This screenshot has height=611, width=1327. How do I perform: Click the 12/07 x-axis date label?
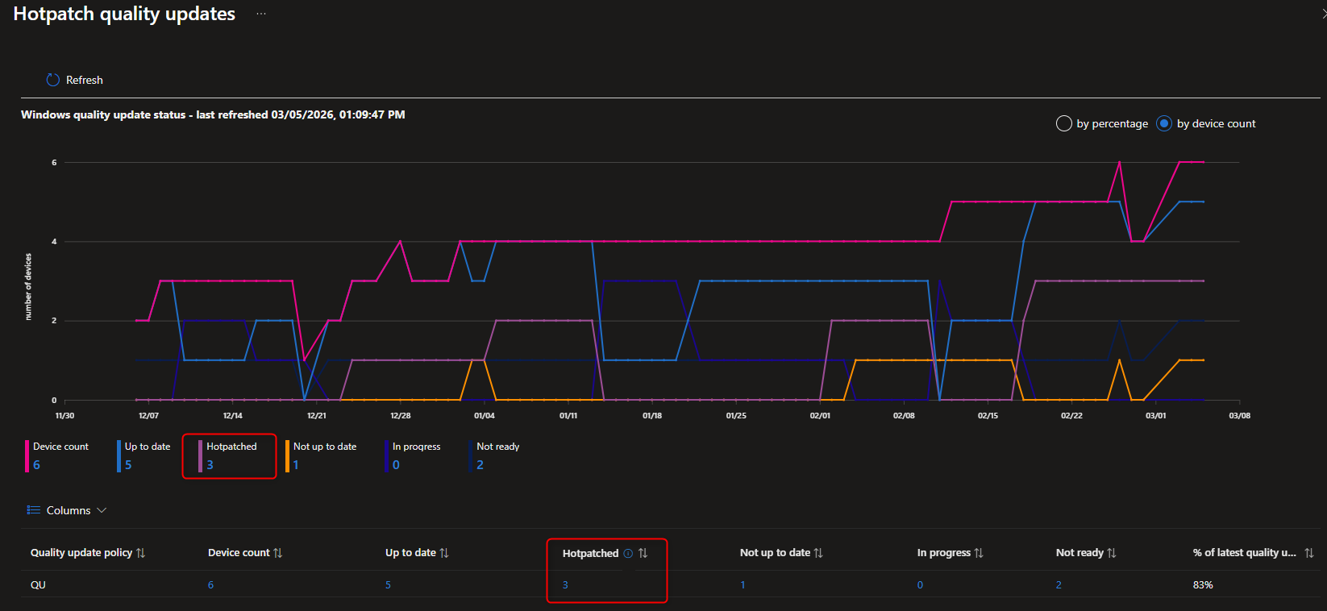(148, 416)
